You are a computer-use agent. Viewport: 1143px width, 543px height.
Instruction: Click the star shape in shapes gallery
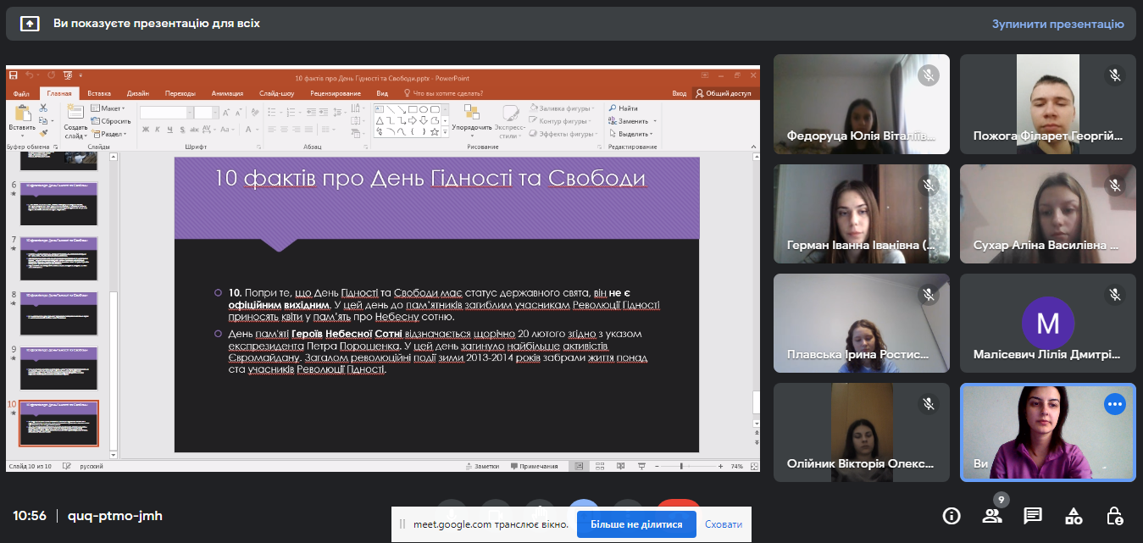434,132
